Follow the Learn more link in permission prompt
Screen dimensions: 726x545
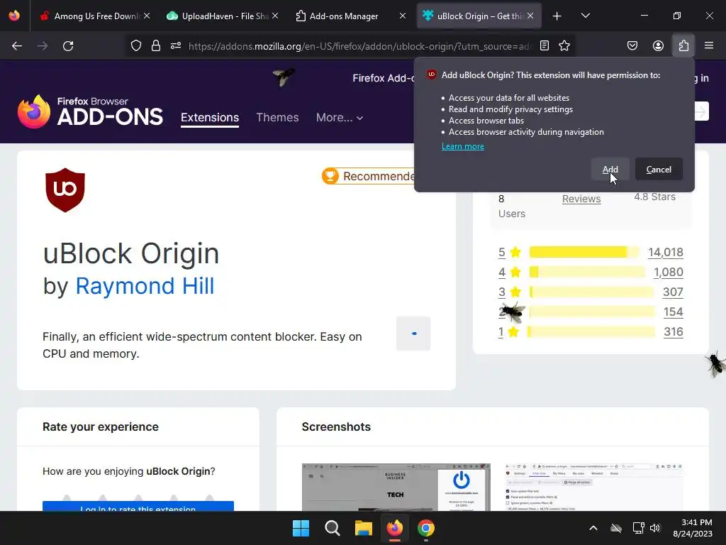coord(462,146)
